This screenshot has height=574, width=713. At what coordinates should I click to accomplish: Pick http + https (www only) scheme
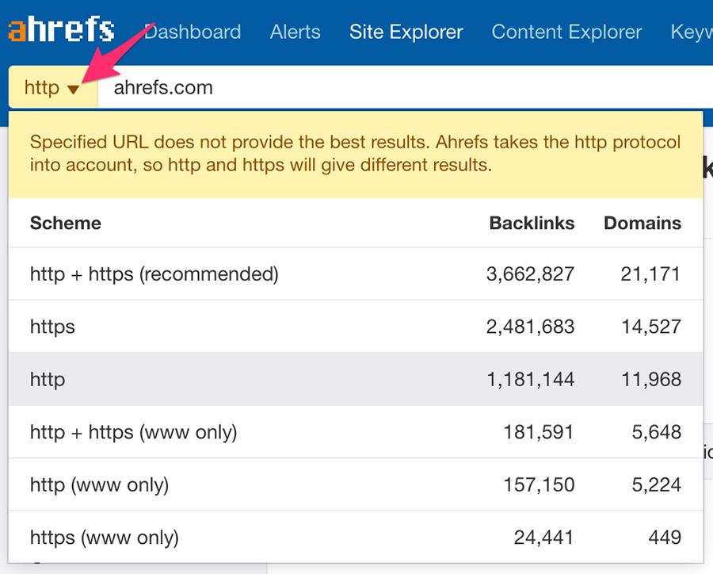pos(133,432)
